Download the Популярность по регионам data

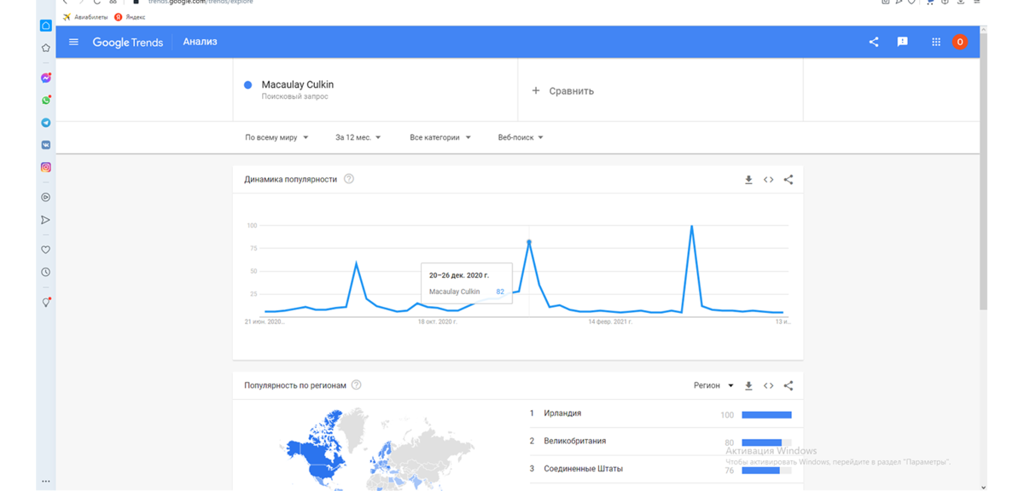[x=748, y=386]
